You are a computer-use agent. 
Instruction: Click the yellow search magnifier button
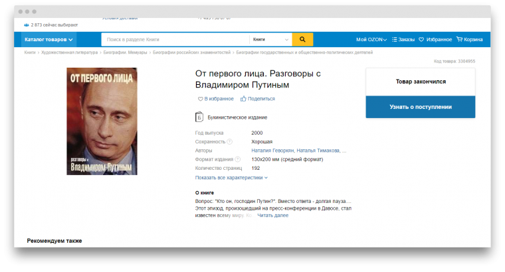pos(302,40)
